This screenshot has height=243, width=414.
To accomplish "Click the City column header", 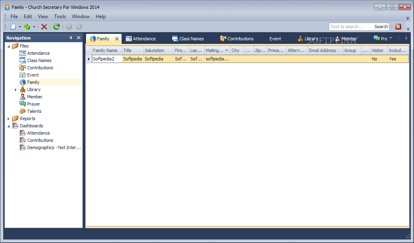I will coord(237,50).
